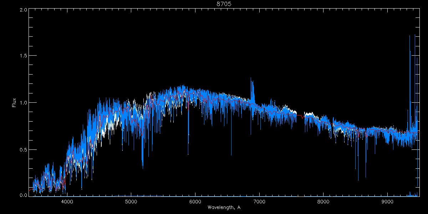Click the emission spike near 6900 Å
Image resolution: width=428 pixels, height=214 pixels.
pos(252,89)
